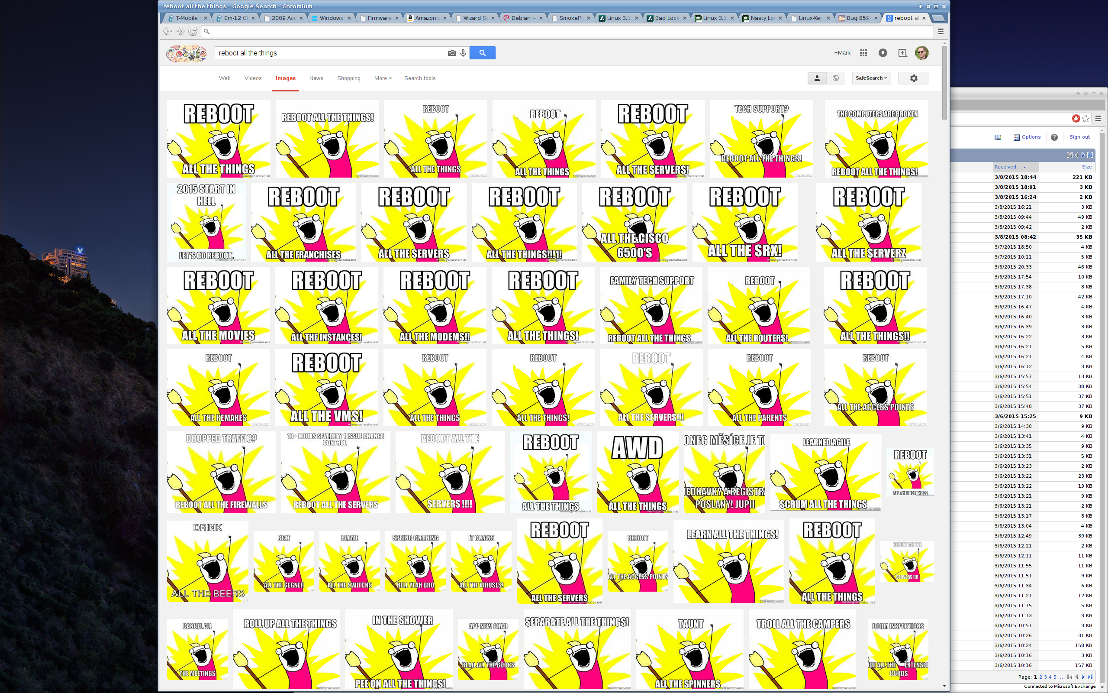Switch to the Web results tab

(x=224, y=78)
